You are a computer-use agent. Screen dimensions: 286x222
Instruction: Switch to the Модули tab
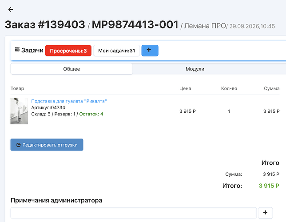(x=195, y=69)
